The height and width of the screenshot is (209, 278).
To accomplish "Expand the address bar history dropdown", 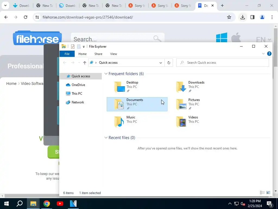I will point(161,63).
